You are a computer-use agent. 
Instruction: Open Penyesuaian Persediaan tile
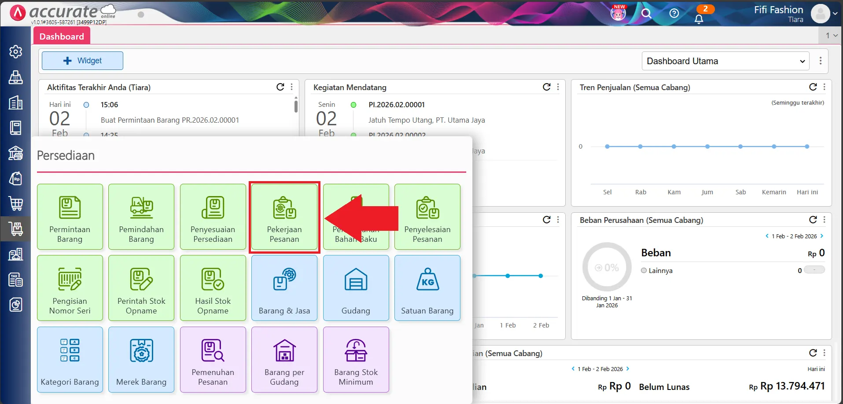(x=213, y=217)
